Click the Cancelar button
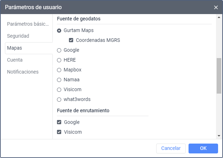This screenshot has width=223, height=158. (x=171, y=148)
